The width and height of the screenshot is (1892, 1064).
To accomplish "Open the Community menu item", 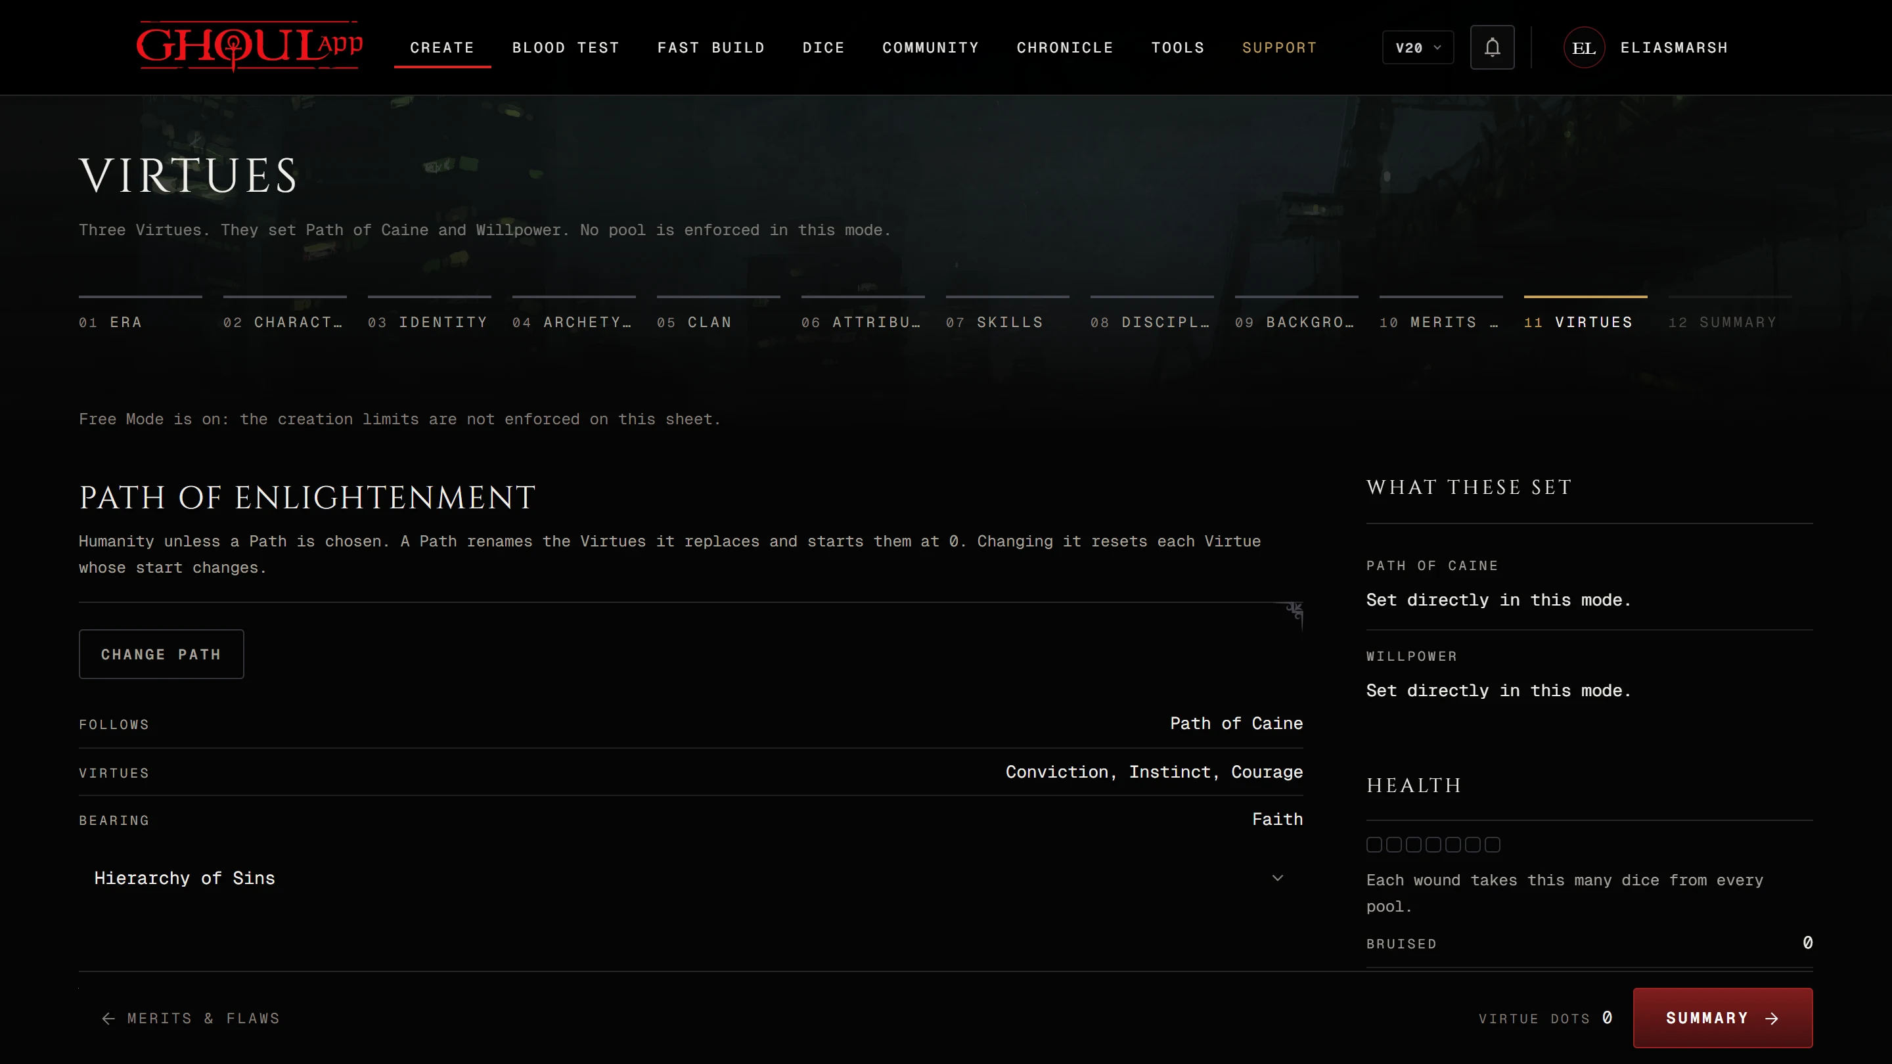I will pyautogui.click(x=931, y=48).
